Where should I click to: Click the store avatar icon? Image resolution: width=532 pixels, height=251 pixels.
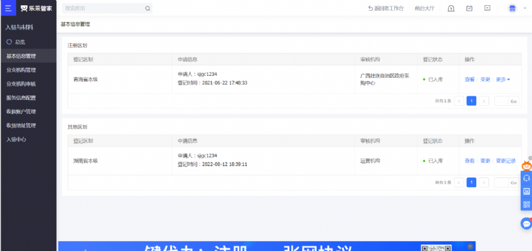(x=512, y=8)
